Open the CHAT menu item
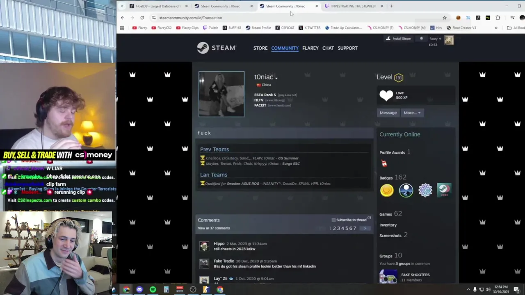Image resolution: width=525 pixels, height=295 pixels. 328,48
